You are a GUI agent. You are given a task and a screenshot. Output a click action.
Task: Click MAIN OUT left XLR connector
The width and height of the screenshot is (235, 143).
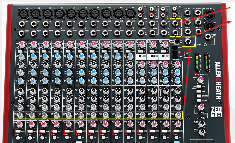[209, 15]
